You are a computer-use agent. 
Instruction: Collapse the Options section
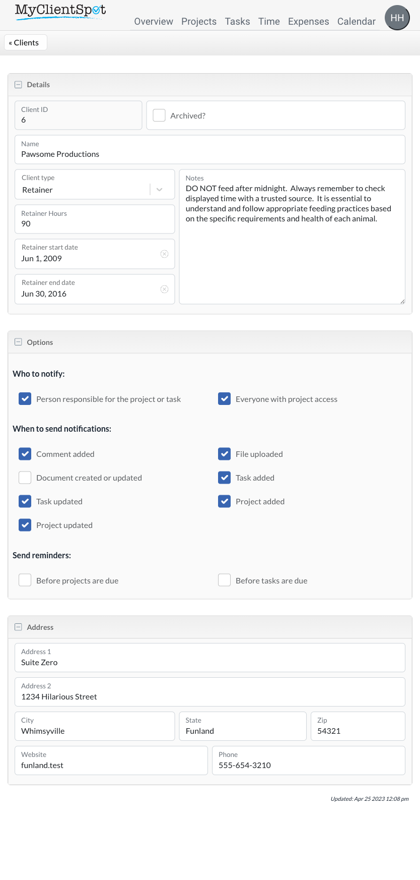(19, 342)
